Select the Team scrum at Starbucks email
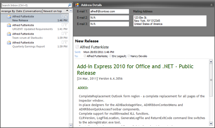215x128 pixels. [35, 36]
